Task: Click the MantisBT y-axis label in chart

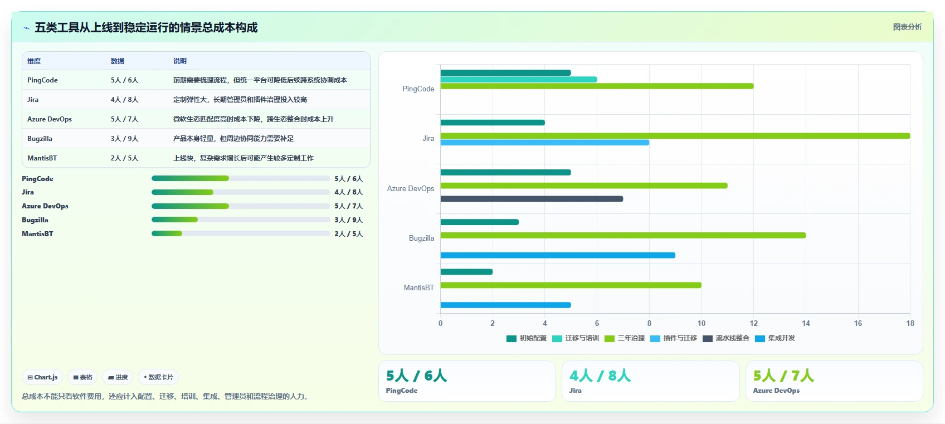Action: 418,288
